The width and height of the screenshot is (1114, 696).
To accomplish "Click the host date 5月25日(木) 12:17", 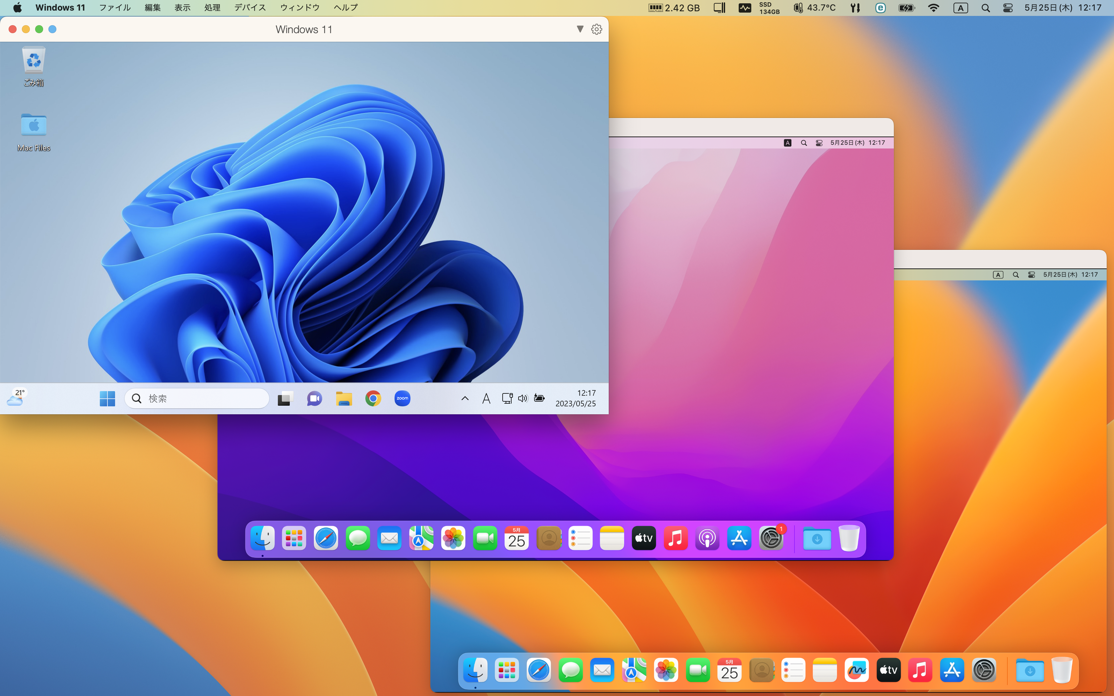I will (x=1062, y=8).
